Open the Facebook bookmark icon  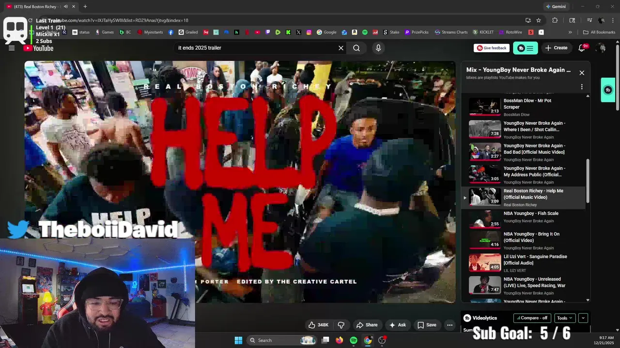point(171,32)
